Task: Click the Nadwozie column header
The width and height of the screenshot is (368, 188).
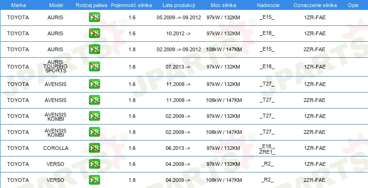Action: coord(268,5)
